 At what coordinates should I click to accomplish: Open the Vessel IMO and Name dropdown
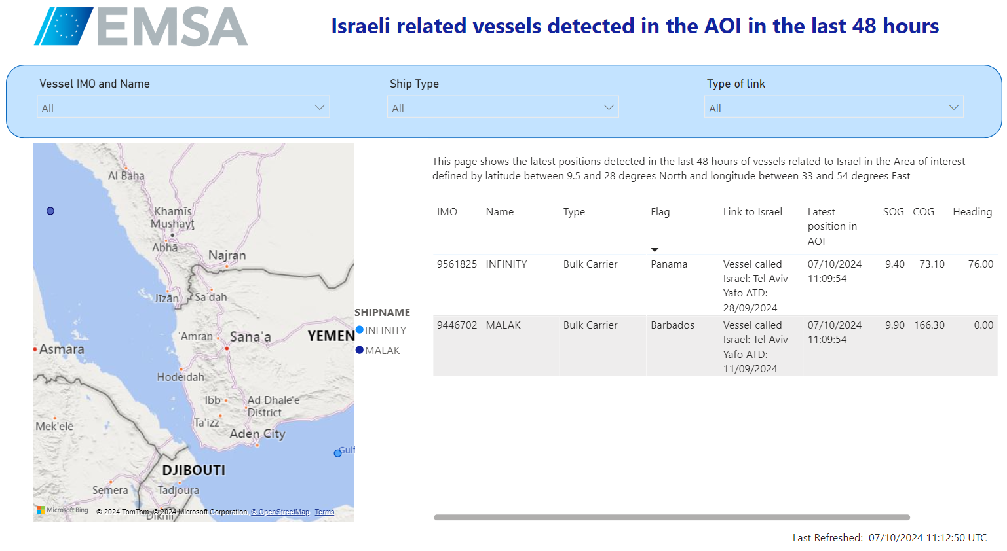[183, 107]
